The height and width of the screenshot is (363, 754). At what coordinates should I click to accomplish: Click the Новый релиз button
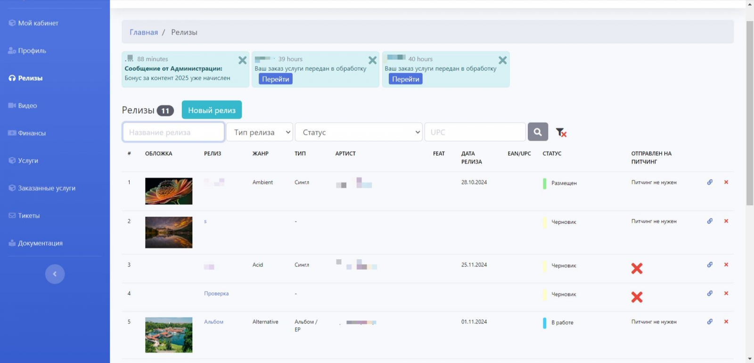click(x=212, y=110)
